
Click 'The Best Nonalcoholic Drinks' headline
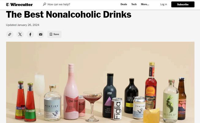(x=69, y=14)
